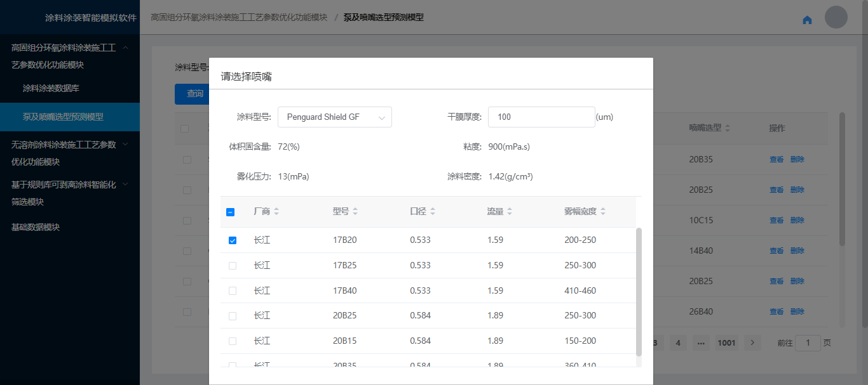
Task: Select 基础数据模块 in sidebar
Action: 36,227
